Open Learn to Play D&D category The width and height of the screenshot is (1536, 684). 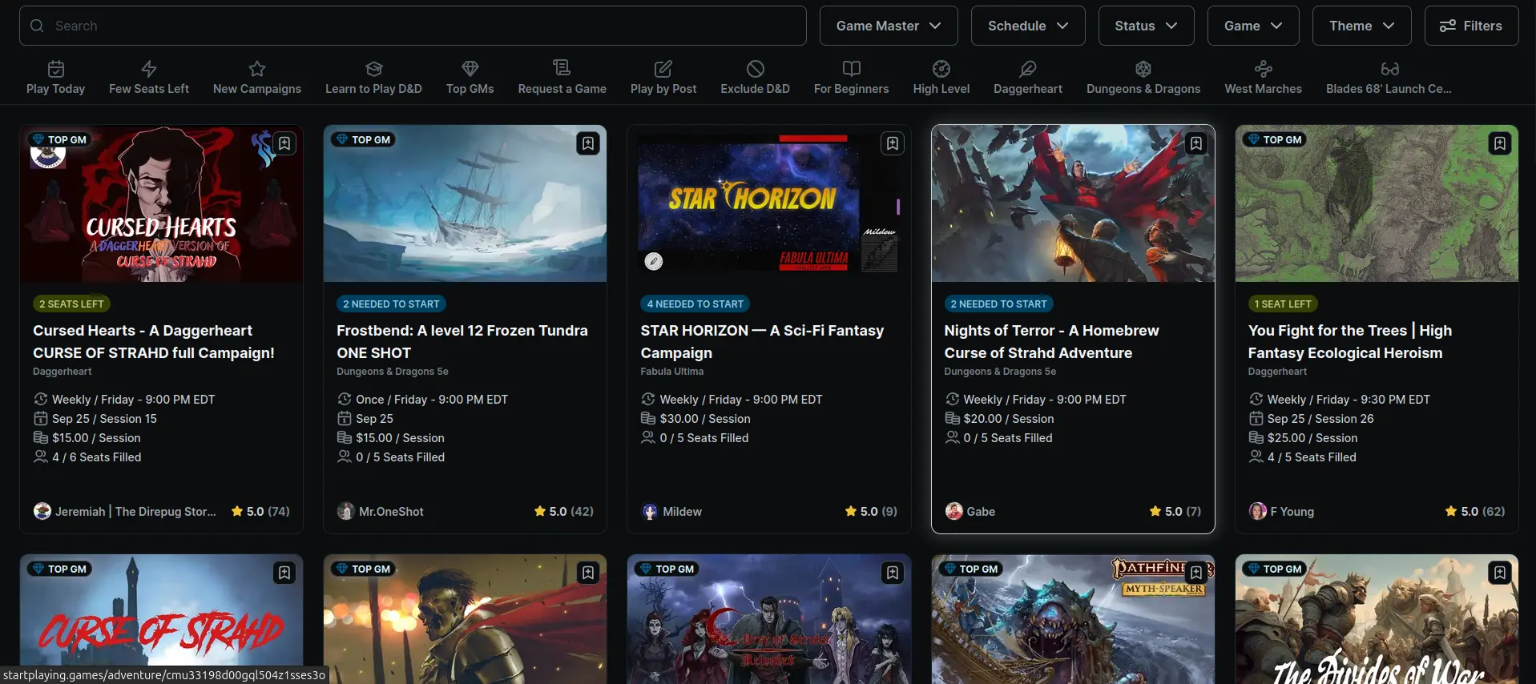pos(373,78)
